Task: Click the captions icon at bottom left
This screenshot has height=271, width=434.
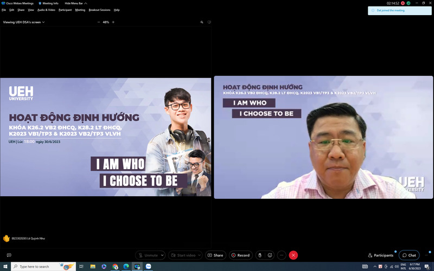Action: (9, 255)
